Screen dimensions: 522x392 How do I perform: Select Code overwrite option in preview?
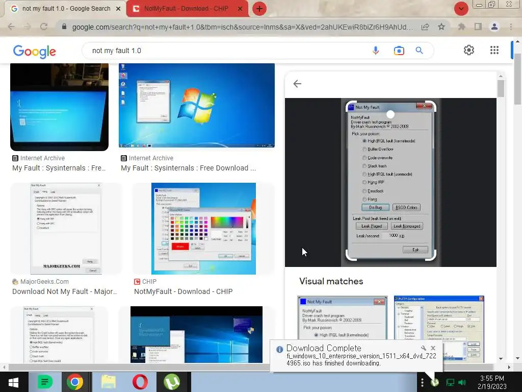(x=378, y=158)
